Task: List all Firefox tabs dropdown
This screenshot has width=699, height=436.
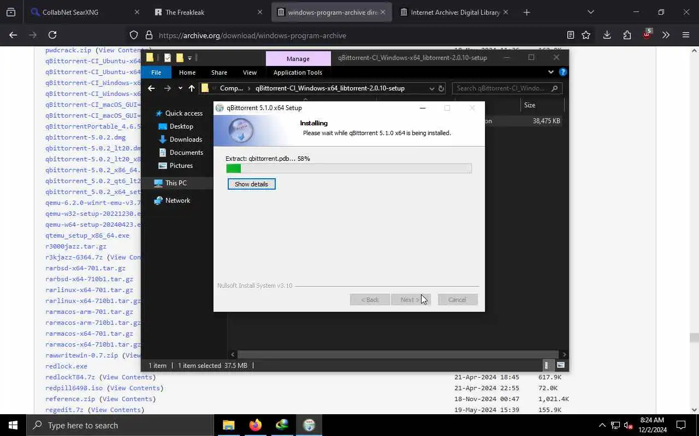Action: pos(590,12)
